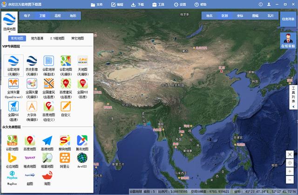Choose the ArcGIS map source
Screen dimensions: 298x195
coord(82,160)
